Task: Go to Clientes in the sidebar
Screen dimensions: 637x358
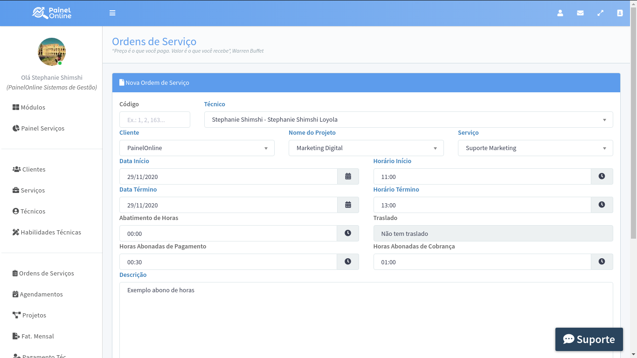Action: click(29, 169)
